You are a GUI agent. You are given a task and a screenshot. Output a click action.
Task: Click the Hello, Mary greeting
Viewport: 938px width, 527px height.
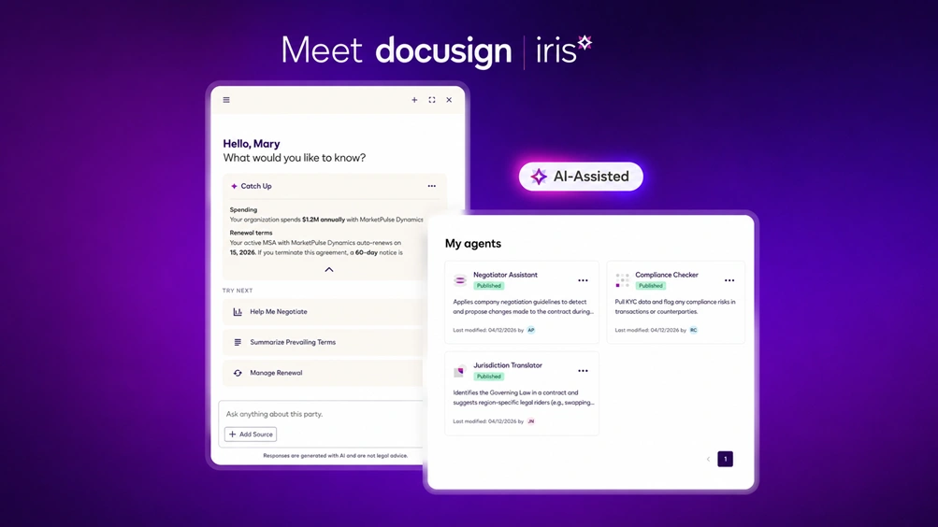point(252,143)
